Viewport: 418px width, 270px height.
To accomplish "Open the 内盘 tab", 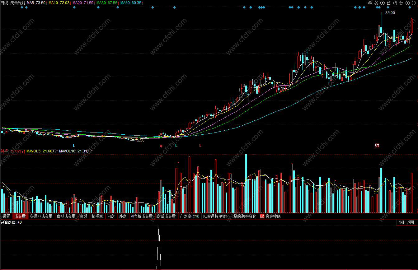I will point(111,216).
